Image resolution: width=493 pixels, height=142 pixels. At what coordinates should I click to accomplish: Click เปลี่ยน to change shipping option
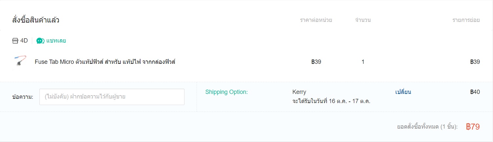click(x=403, y=92)
